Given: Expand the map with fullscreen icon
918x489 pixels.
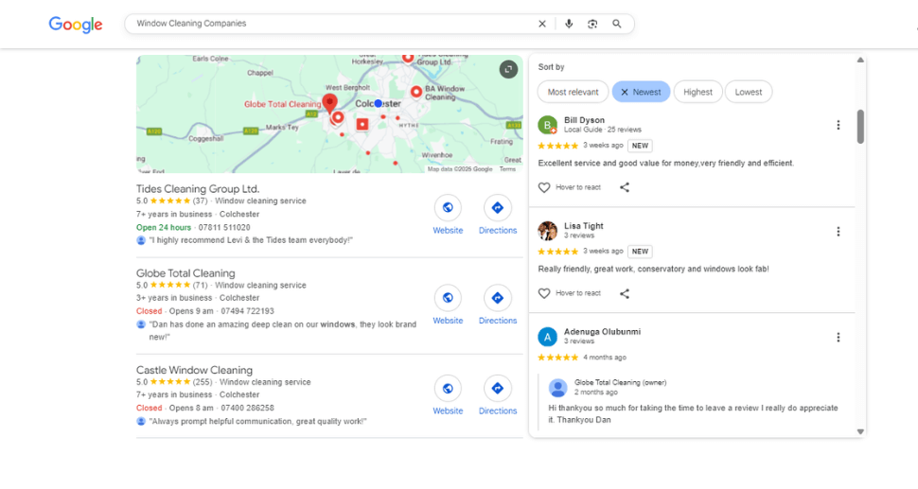Looking at the screenshot, I should 508,69.
